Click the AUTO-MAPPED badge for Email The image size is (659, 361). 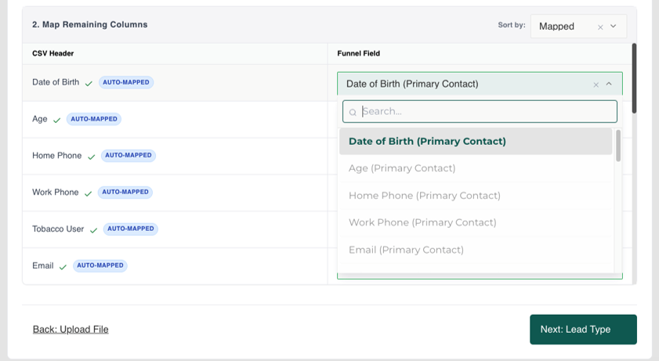point(100,265)
